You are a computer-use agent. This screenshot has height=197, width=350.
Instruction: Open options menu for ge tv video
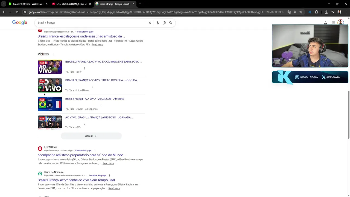tap(84, 68)
